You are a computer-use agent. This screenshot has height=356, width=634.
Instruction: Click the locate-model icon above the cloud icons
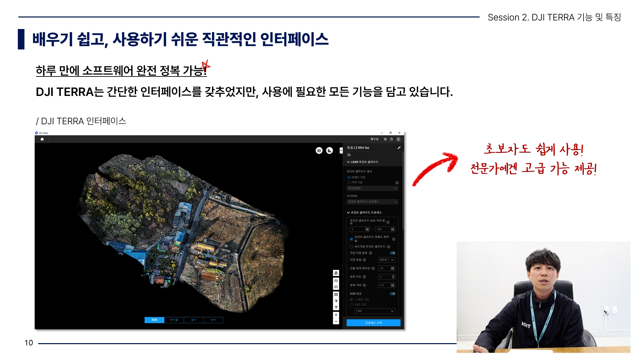tap(336, 273)
